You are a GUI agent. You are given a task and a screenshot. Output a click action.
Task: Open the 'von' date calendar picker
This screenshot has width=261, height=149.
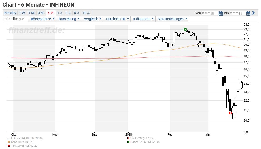(x=221, y=13)
